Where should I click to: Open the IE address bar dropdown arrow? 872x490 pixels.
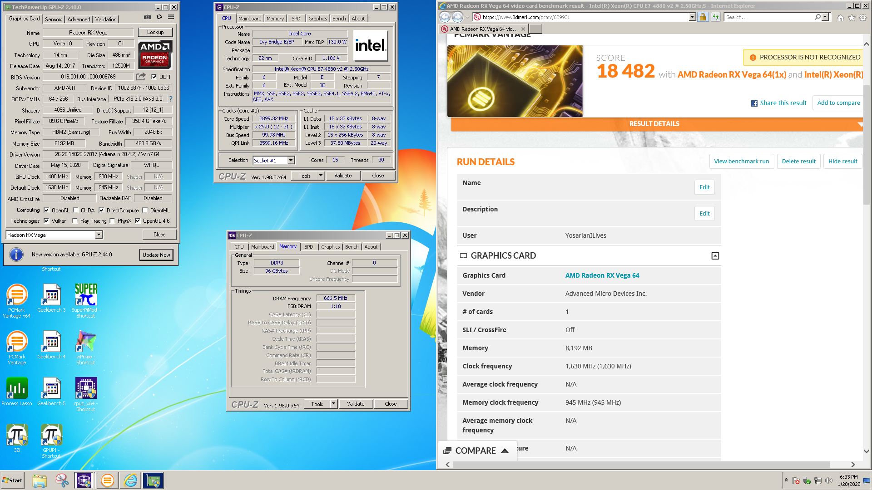click(x=693, y=17)
